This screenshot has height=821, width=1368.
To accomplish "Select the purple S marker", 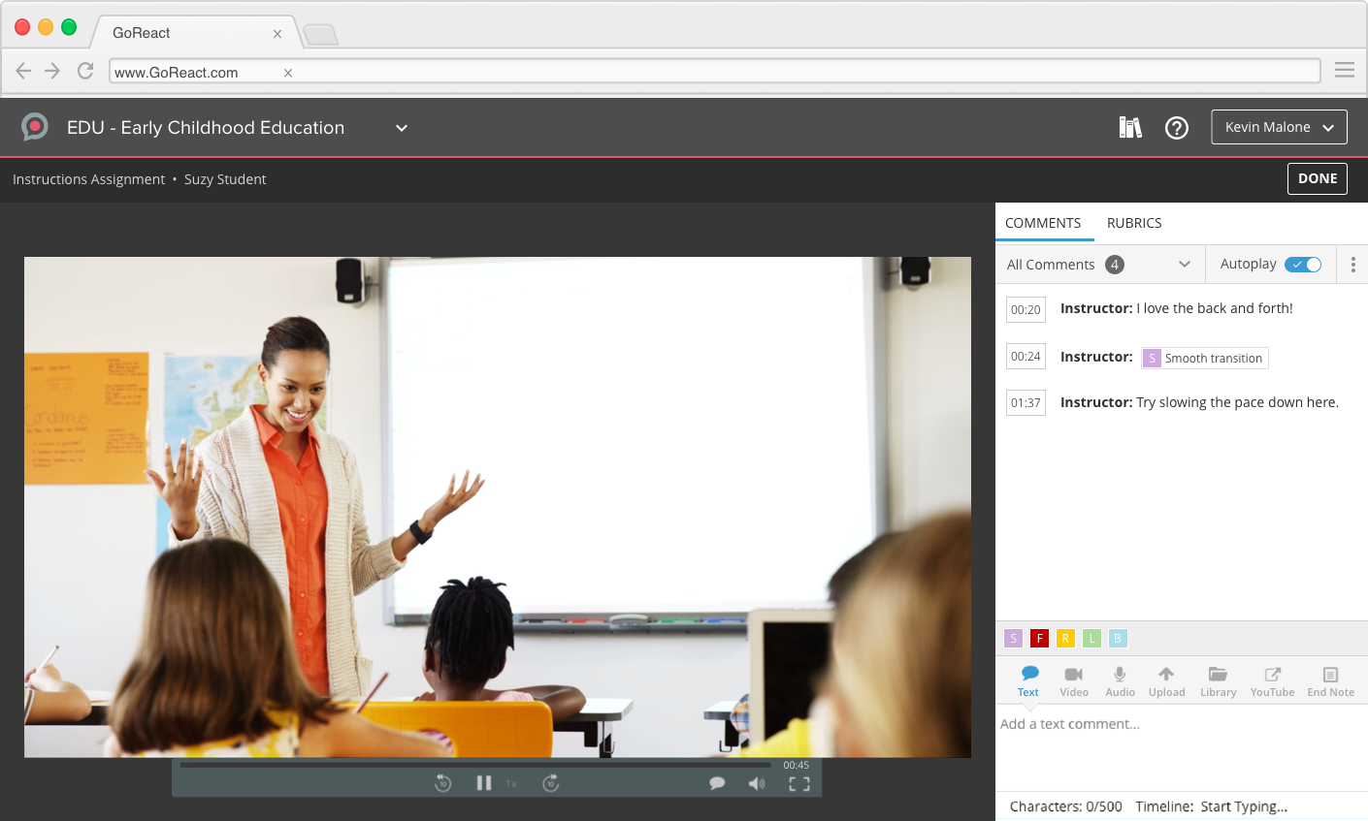I will coord(1013,638).
